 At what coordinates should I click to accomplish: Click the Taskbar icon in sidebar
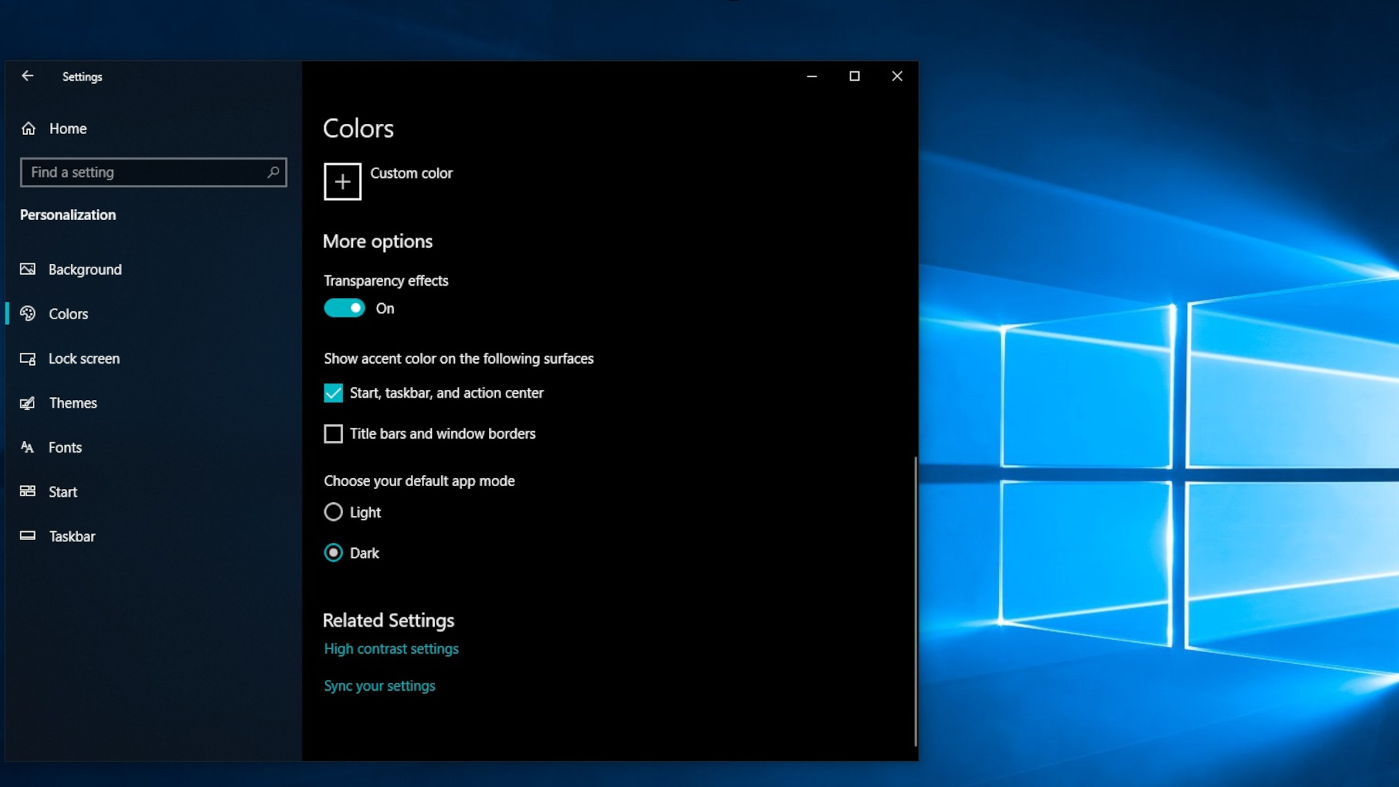pos(28,536)
